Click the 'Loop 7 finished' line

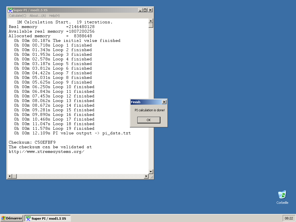click(53, 73)
